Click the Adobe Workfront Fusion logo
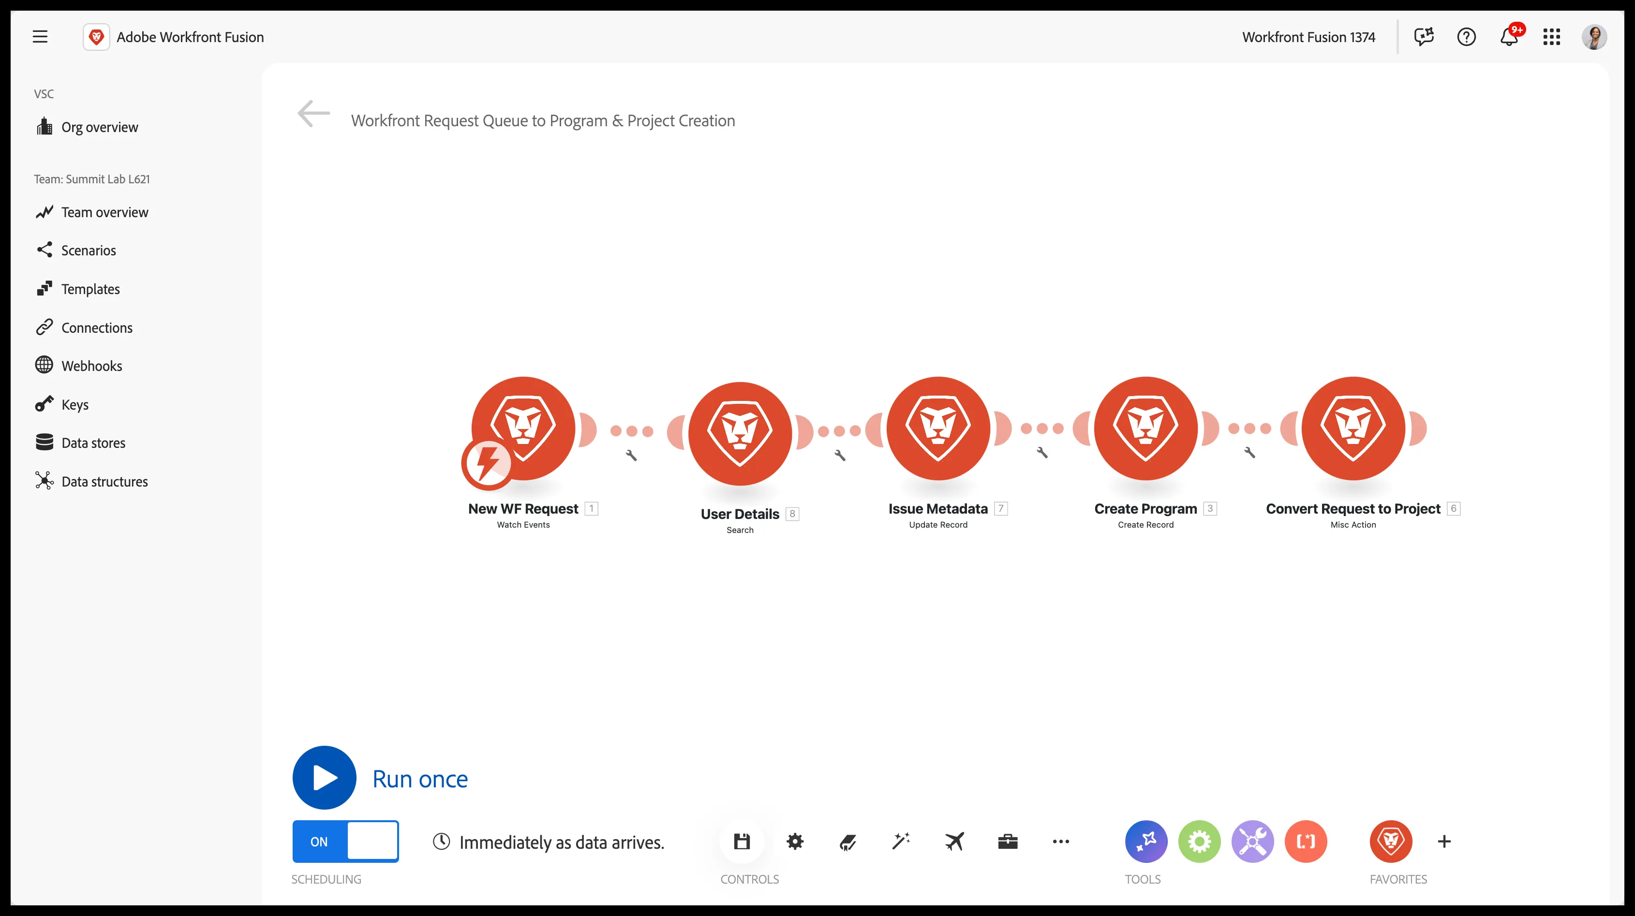 pos(96,37)
